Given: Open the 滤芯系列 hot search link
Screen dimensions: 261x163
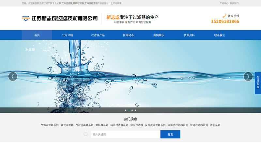Looking at the screenshot, I should (215, 125).
